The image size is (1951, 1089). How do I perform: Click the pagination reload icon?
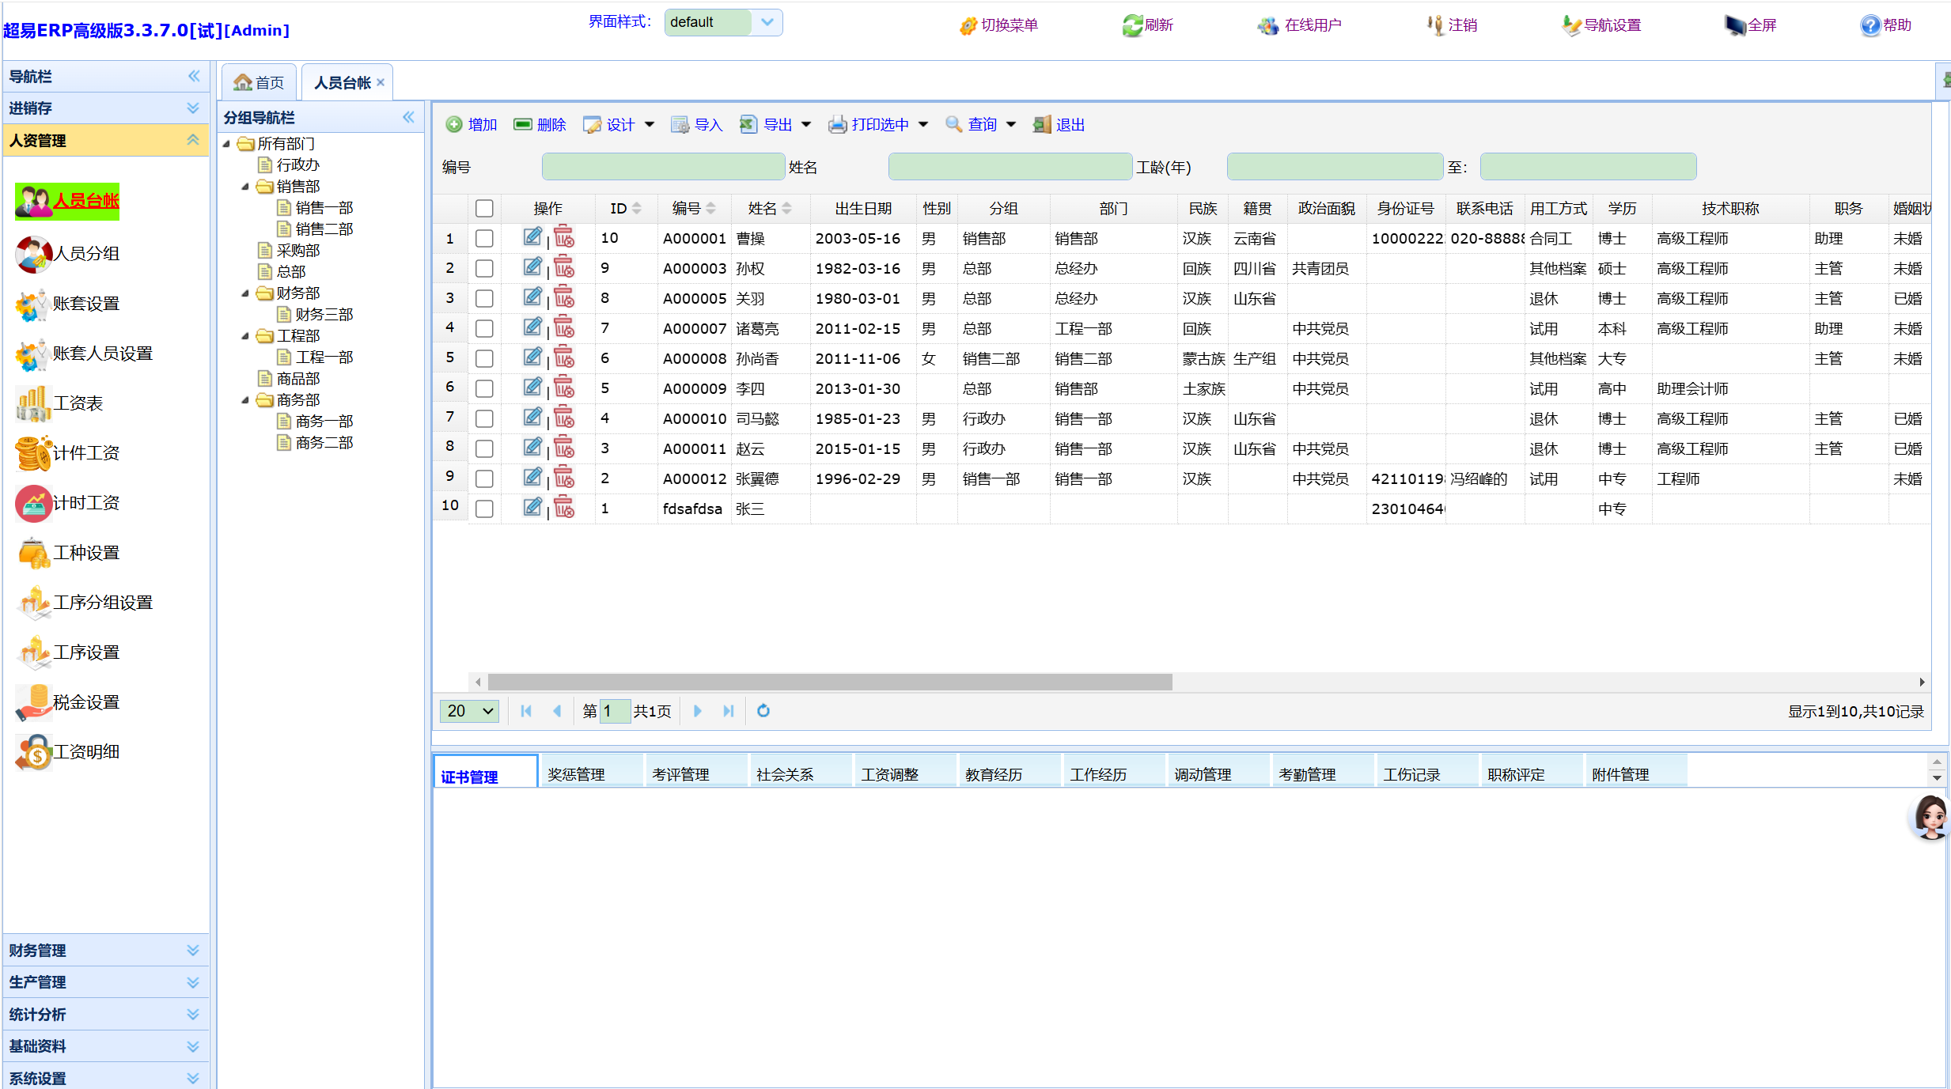763,711
